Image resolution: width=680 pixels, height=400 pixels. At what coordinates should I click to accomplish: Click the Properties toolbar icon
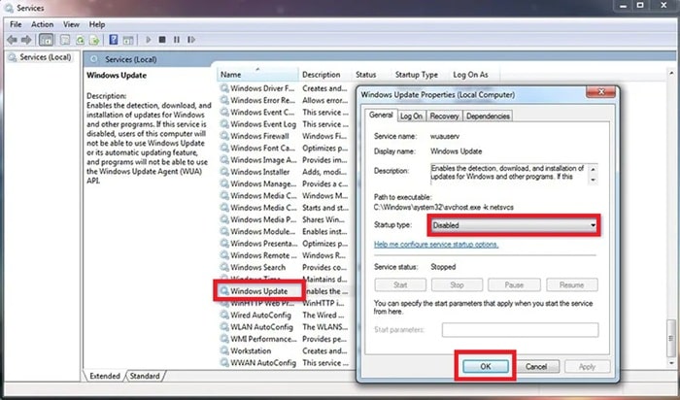pyautogui.click(x=65, y=40)
